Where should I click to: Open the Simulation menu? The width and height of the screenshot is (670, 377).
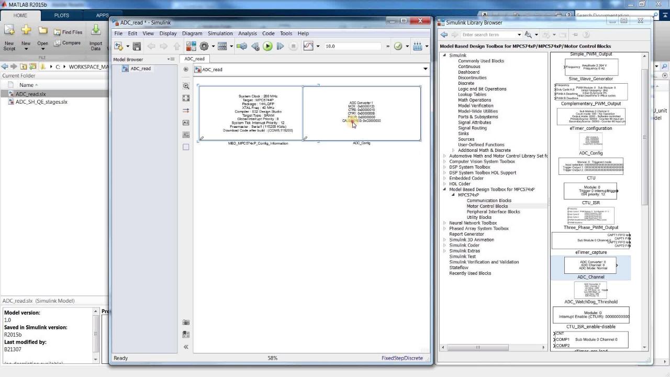(x=220, y=34)
